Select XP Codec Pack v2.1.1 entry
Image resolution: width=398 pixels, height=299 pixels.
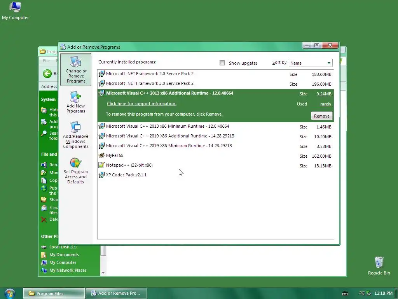pos(215,175)
